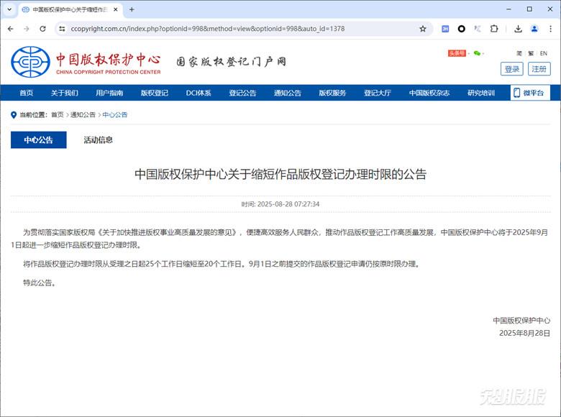Open the 微平台 button in navigation bar
Viewport: 561px width, 417px height.
[x=530, y=93]
